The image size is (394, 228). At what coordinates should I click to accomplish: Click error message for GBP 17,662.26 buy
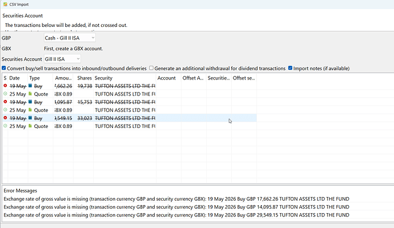coord(176,199)
